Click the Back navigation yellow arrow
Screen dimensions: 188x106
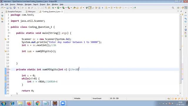(x=120, y=8)
